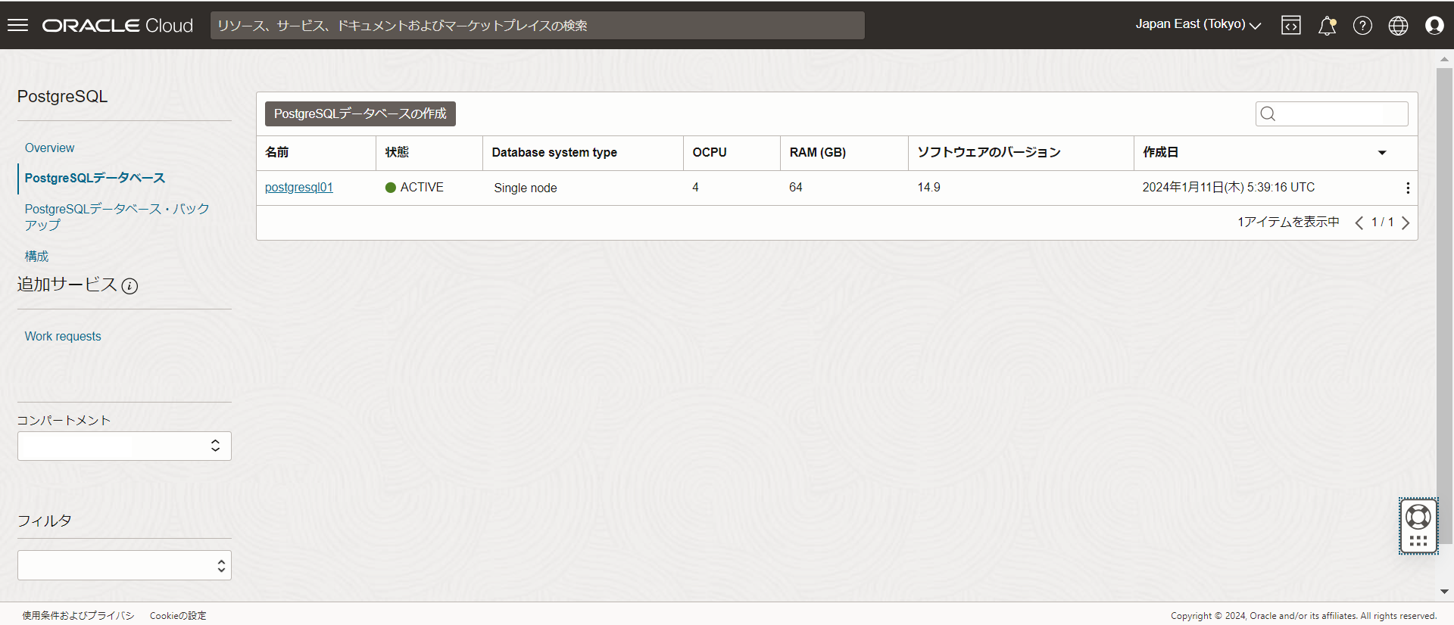Image resolution: width=1454 pixels, height=625 pixels.
Task: Click the Oracle Cloud logo
Action: 117,26
